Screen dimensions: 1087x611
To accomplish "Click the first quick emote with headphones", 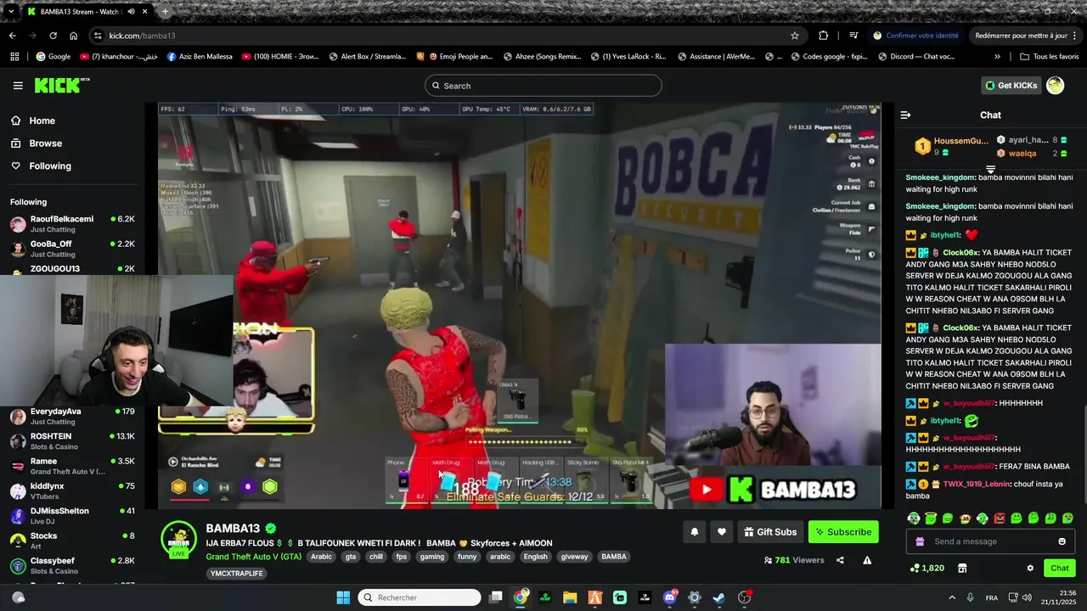I will [x=914, y=518].
